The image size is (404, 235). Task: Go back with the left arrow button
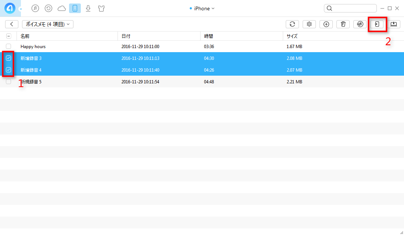[12, 24]
